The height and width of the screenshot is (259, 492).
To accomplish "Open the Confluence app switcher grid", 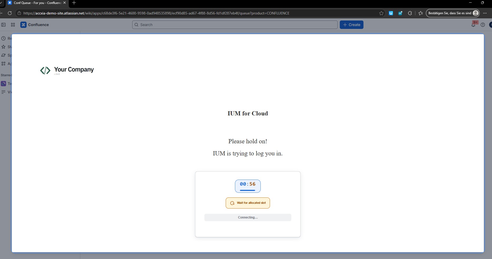I will click(x=13, y=25).
